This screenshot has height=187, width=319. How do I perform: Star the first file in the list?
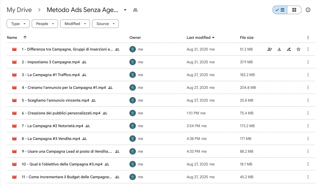pos(298,49)
